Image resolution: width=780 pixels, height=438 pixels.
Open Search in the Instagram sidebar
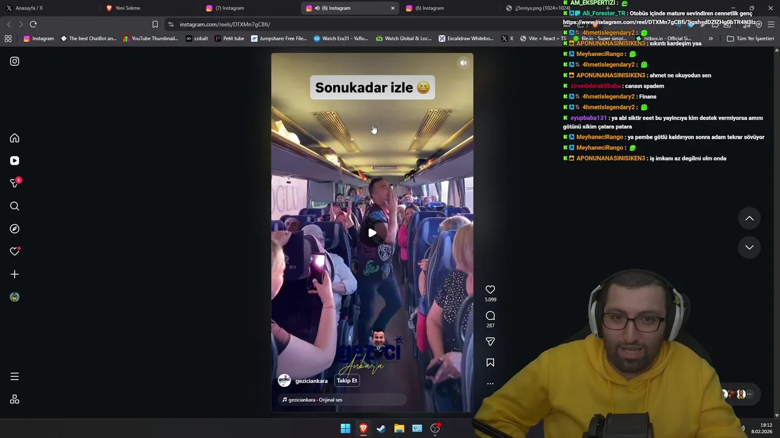click(x=15, y=206)
